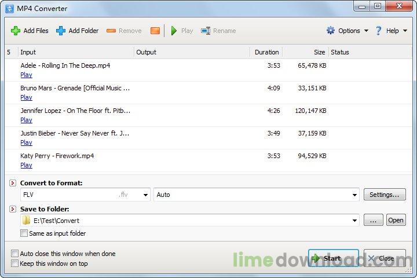Click the Duration column header
Viewport: 417px width, 278px height.
pyautogui.click(x=266, y=52)
